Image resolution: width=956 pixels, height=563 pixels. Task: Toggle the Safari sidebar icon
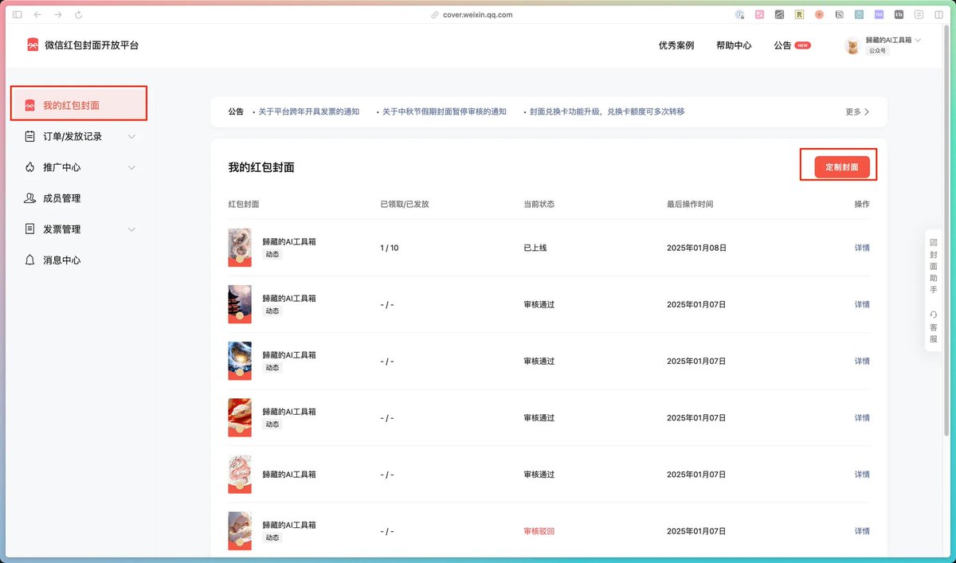(18, 14)
